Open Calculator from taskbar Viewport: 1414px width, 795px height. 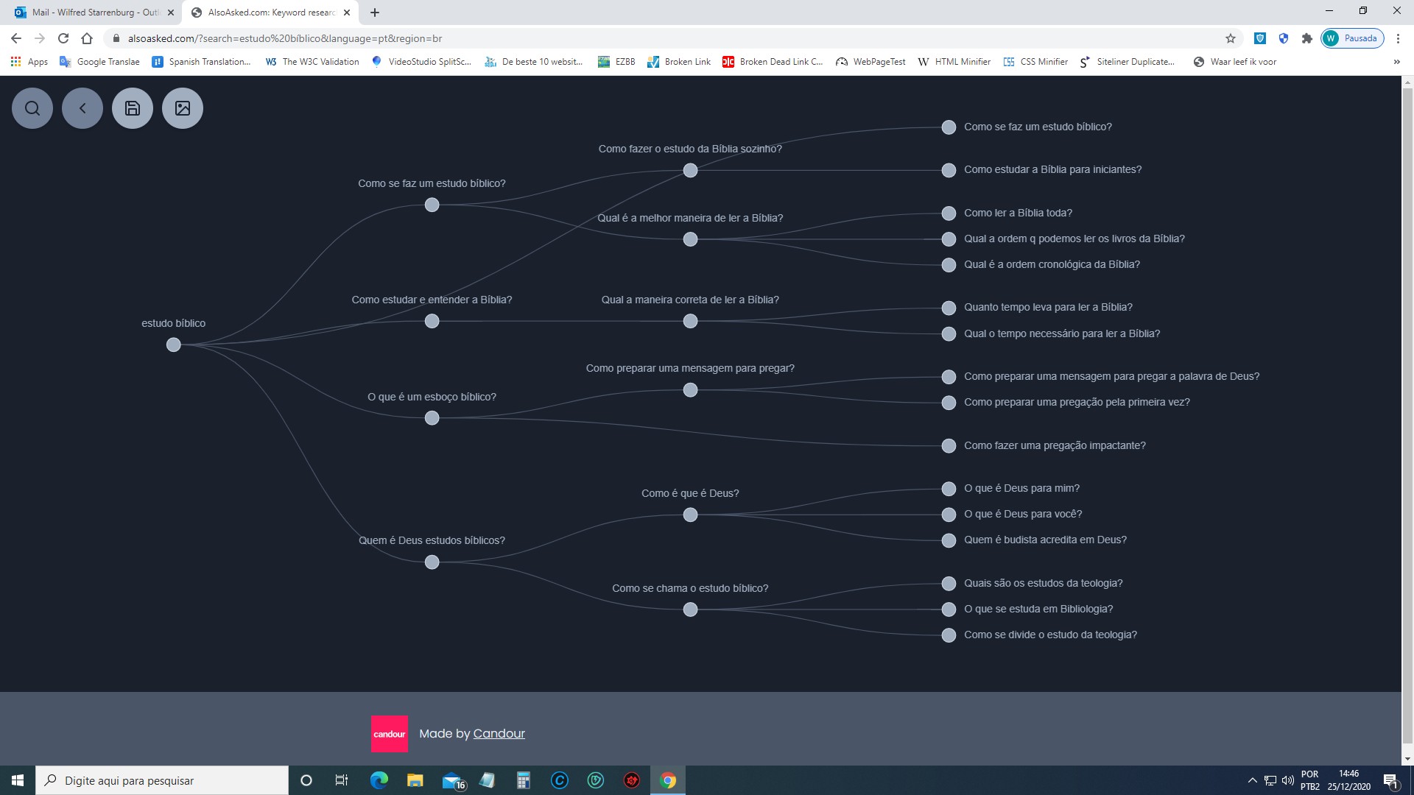(x=524, y=780)
